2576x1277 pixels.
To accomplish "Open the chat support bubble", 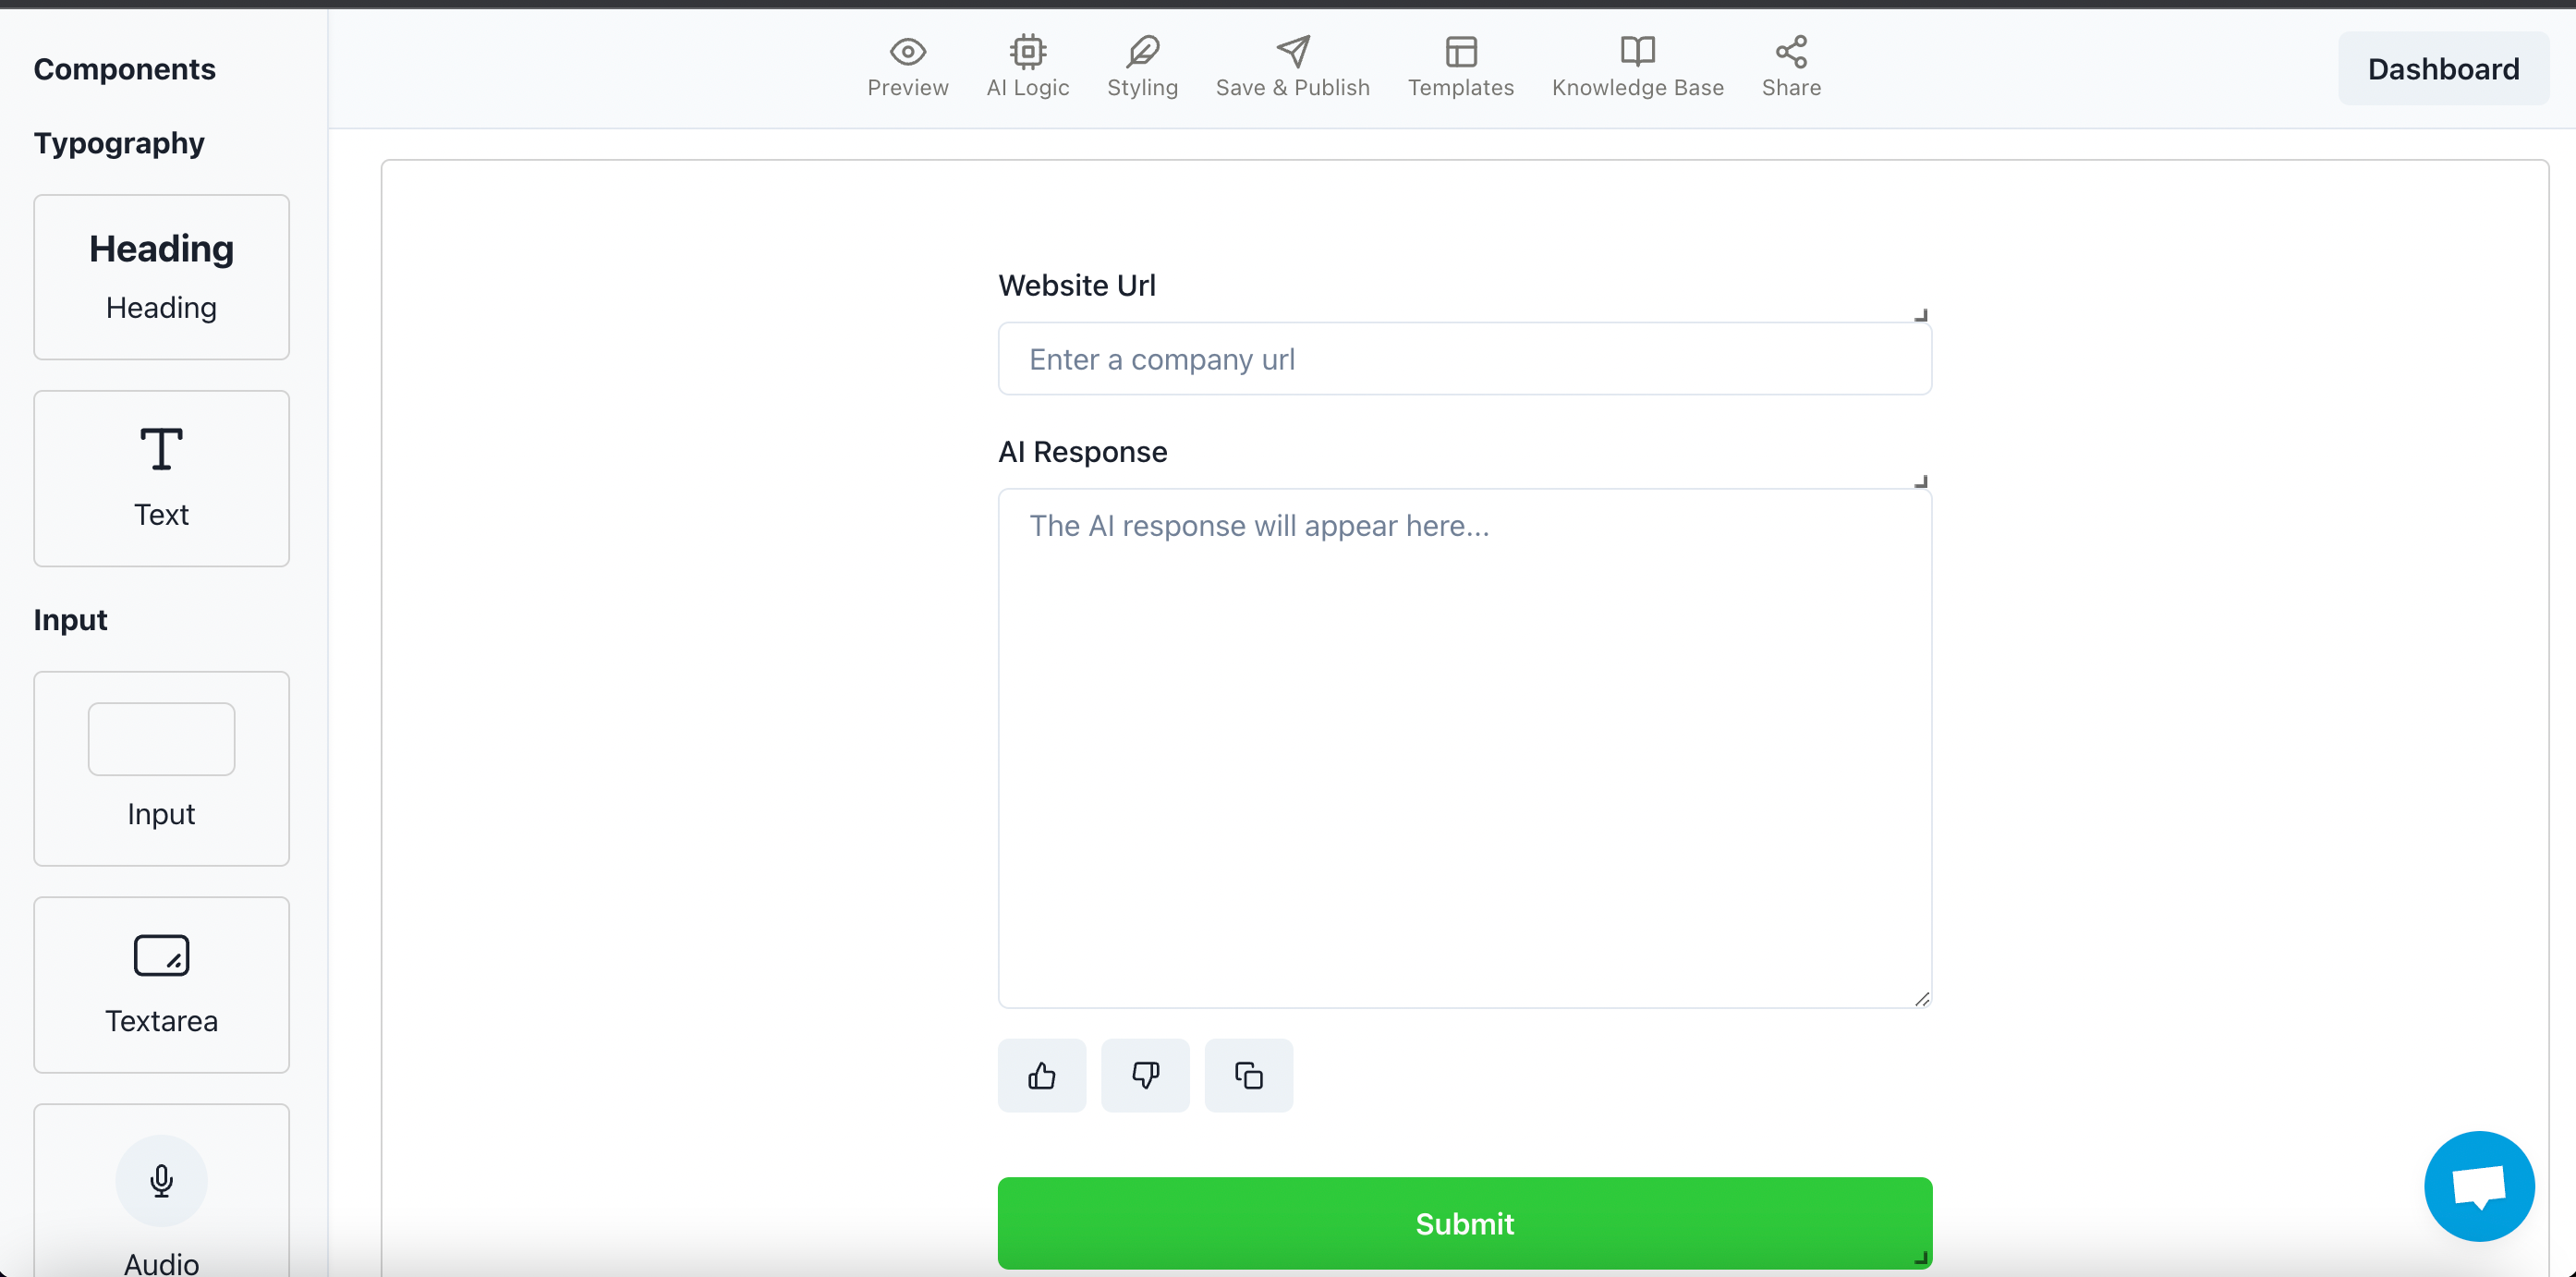I will point(2479,1186).
